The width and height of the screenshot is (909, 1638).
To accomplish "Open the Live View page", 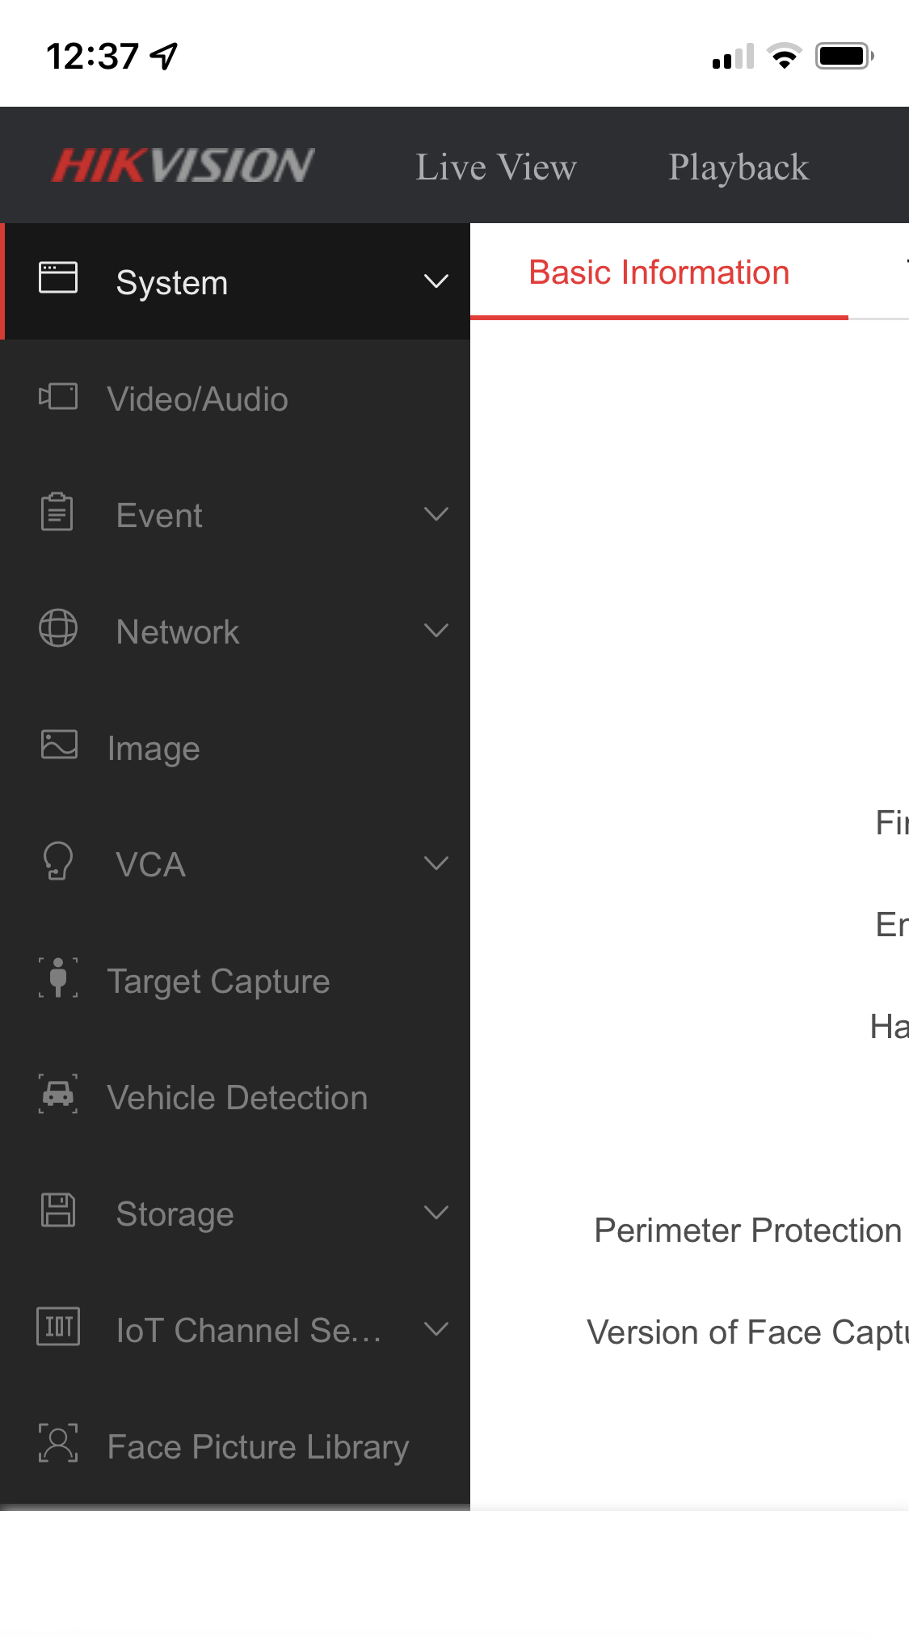I will [x=496, y=167].
